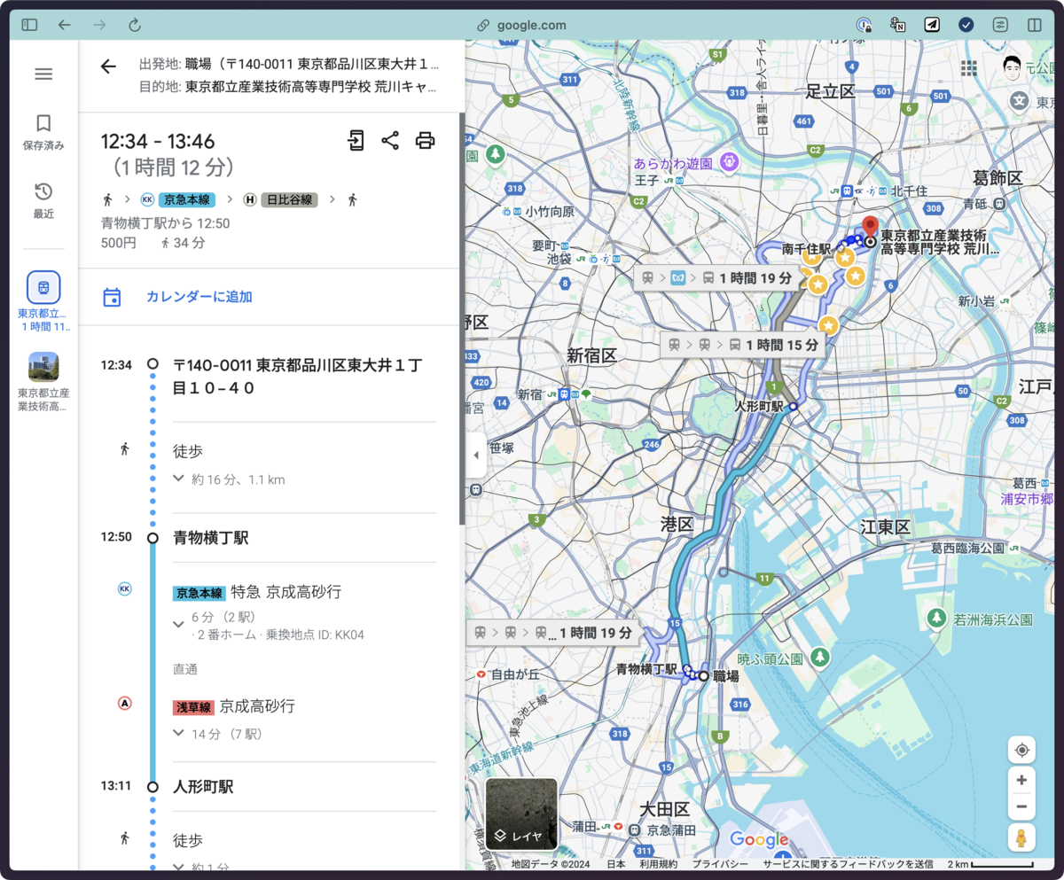Zoom in the map
The height and width of the screenshot is (880, 1064).
pos(1021,780)
